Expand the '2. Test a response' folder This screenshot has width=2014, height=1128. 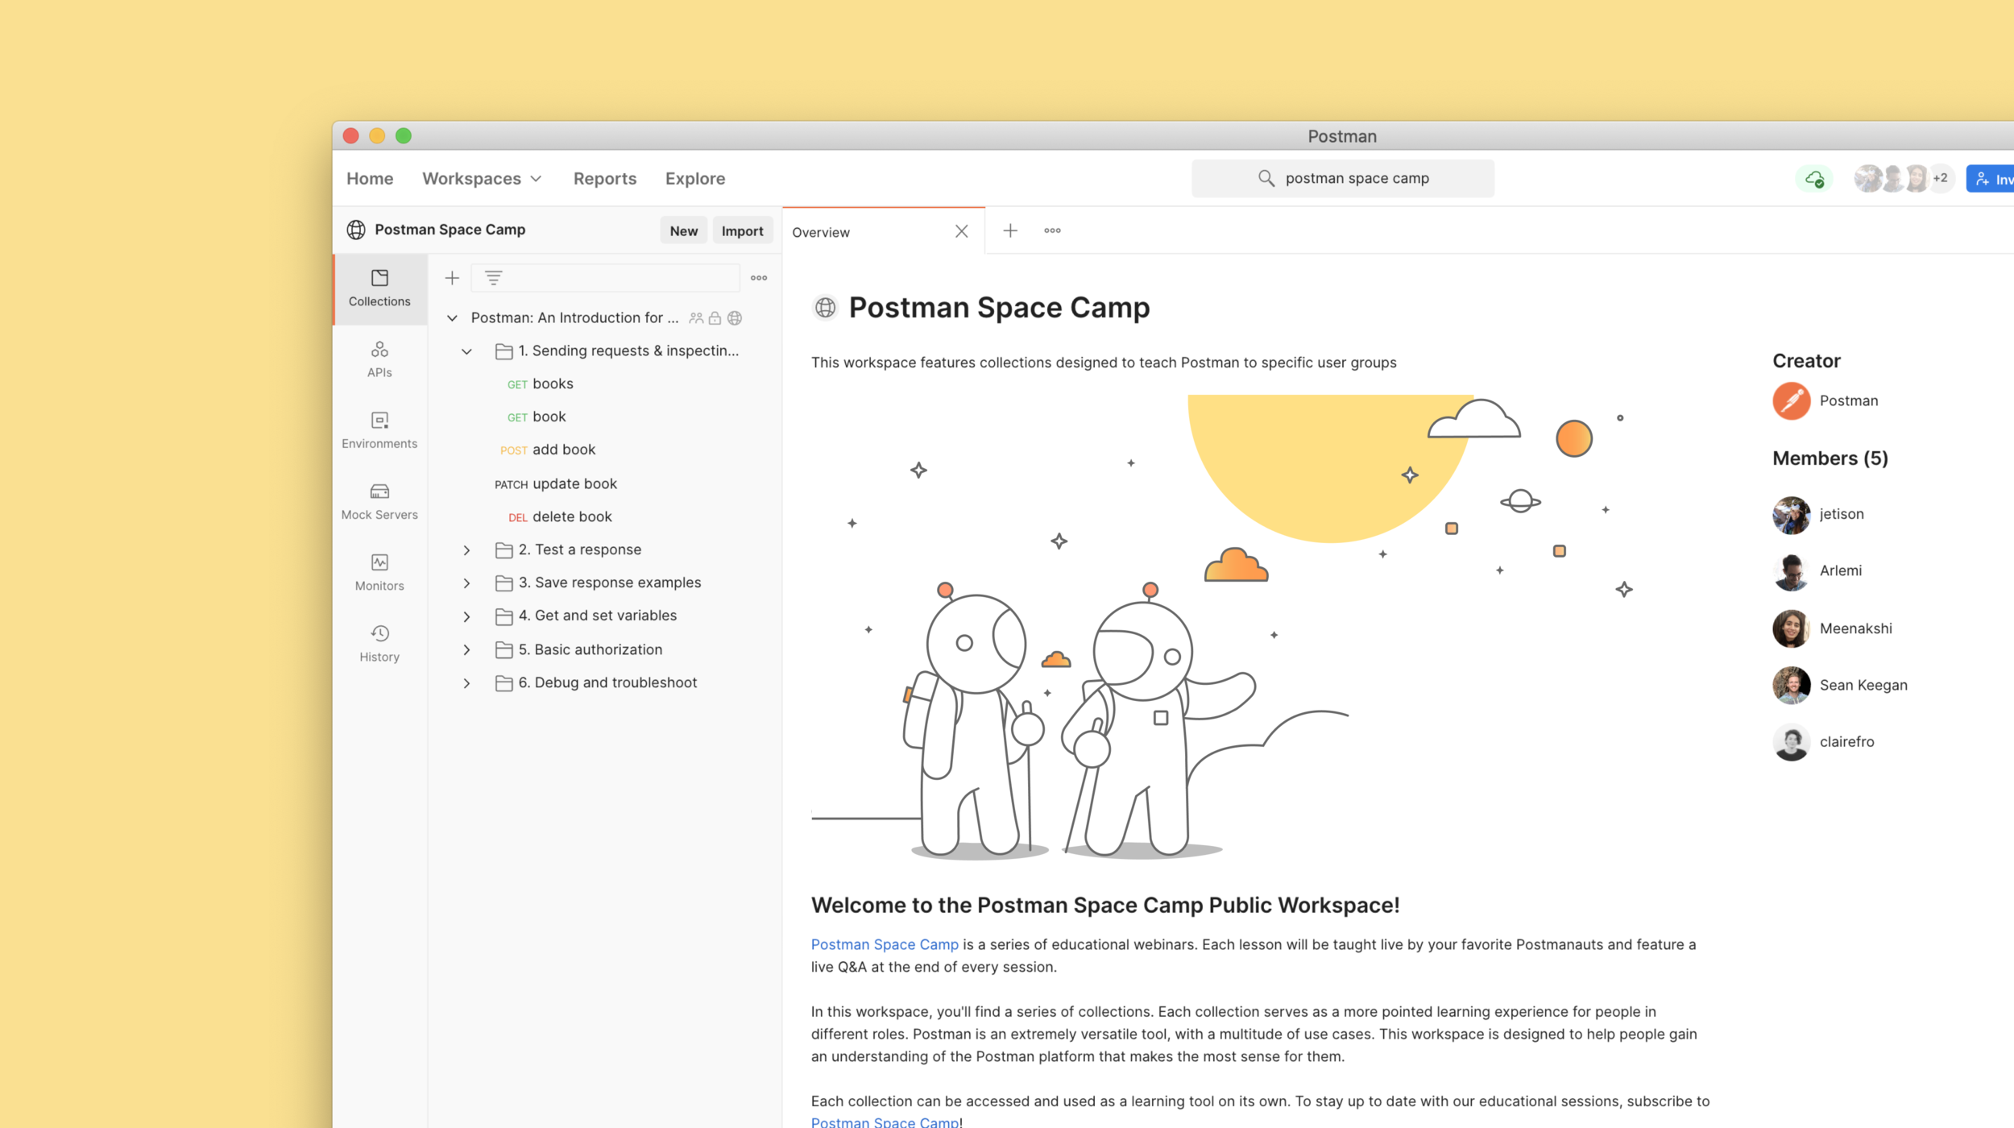click(x=466, y=550)
